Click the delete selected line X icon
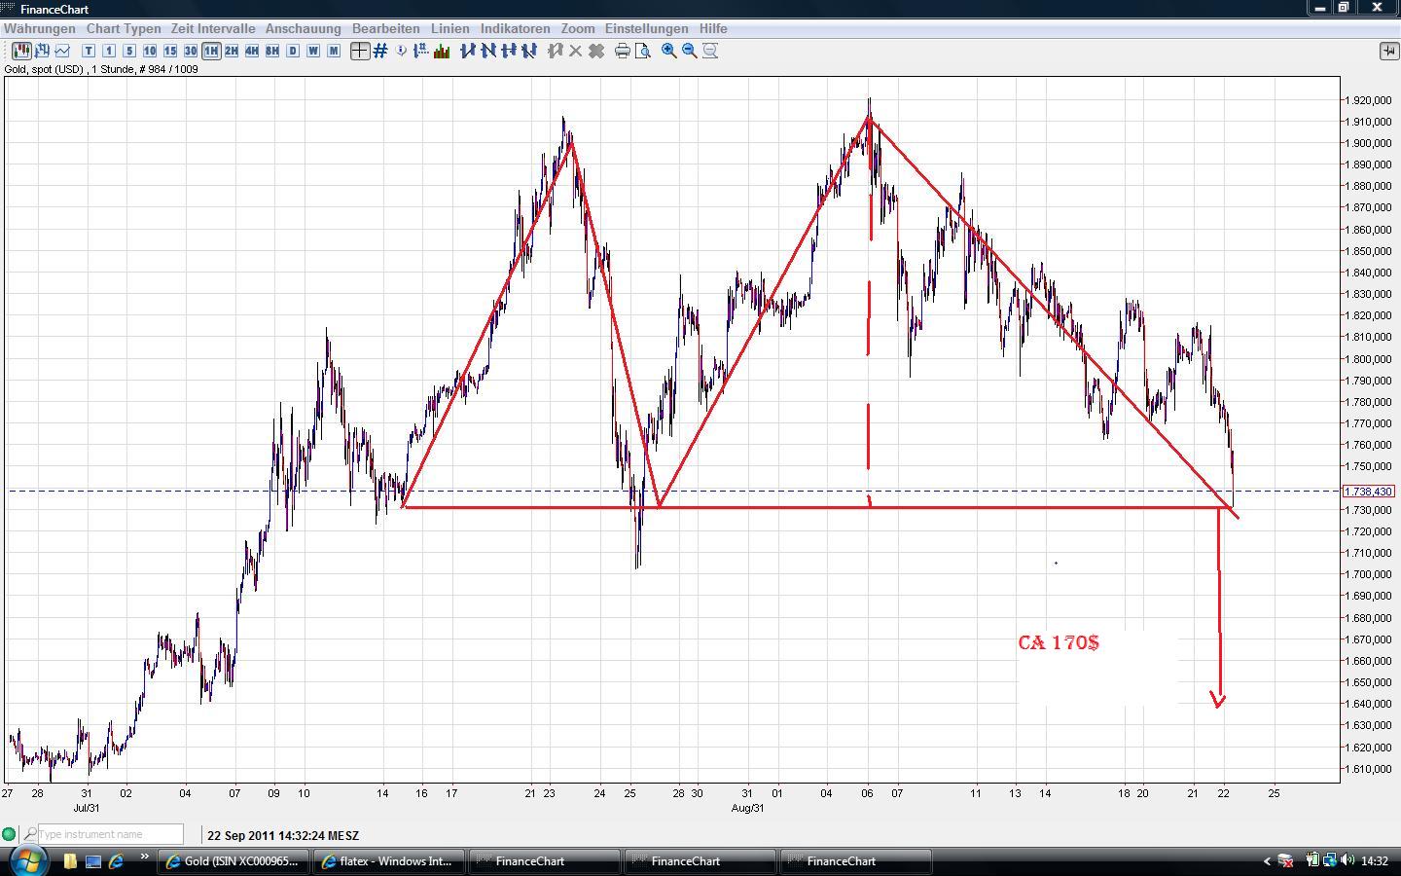This screenshot has height=876, width=1401. pos(576,51)
